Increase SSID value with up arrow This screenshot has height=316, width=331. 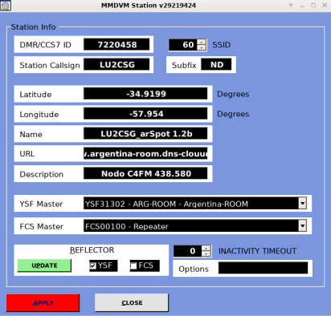point(202,42)
